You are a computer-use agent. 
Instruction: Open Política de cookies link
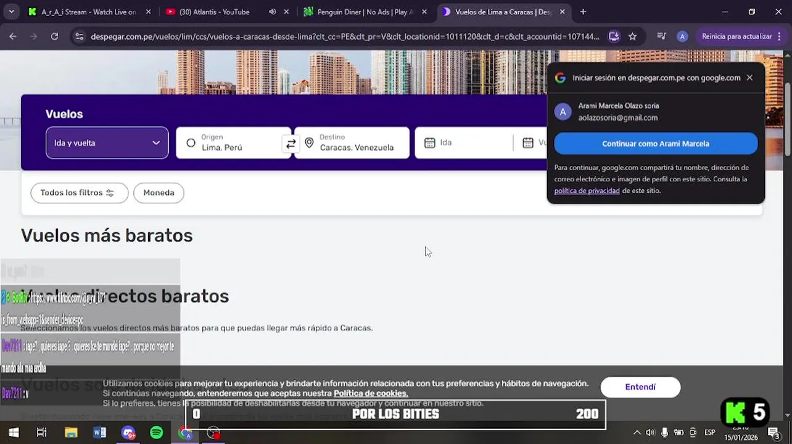pyautogui.click(x=371, y=393)
